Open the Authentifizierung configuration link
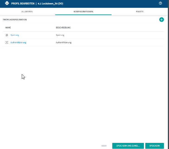The width and height of the screenshot is (169, 149). (18, 42)
